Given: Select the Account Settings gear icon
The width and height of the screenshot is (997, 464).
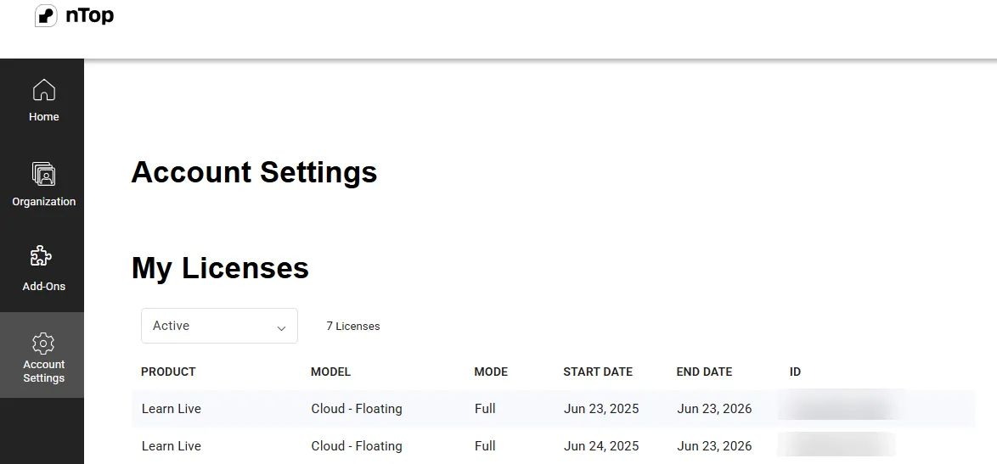Looking at the screenshot, I should tap(43, 344).
